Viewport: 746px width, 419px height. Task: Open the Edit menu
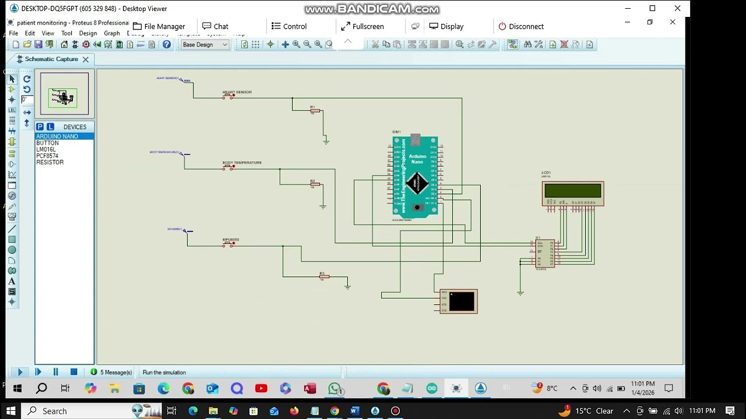pos(30,33)
